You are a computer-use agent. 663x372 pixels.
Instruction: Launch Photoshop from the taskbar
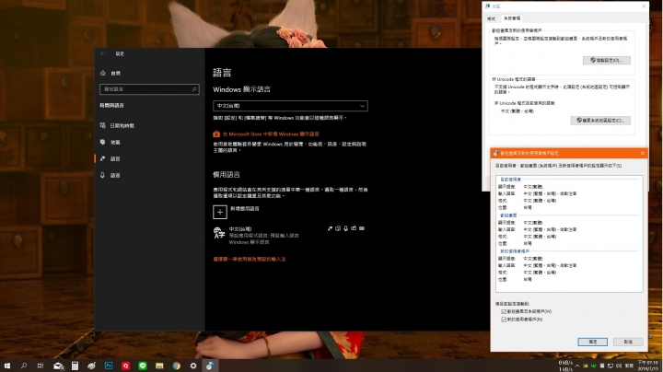pos(109,366)
